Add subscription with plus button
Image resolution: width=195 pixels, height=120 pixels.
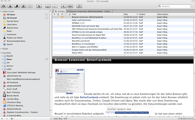[x=2, y=118]
